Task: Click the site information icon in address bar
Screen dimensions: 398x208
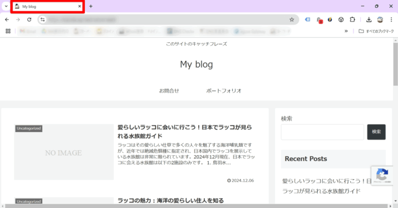Action: (x=42, y=19)
